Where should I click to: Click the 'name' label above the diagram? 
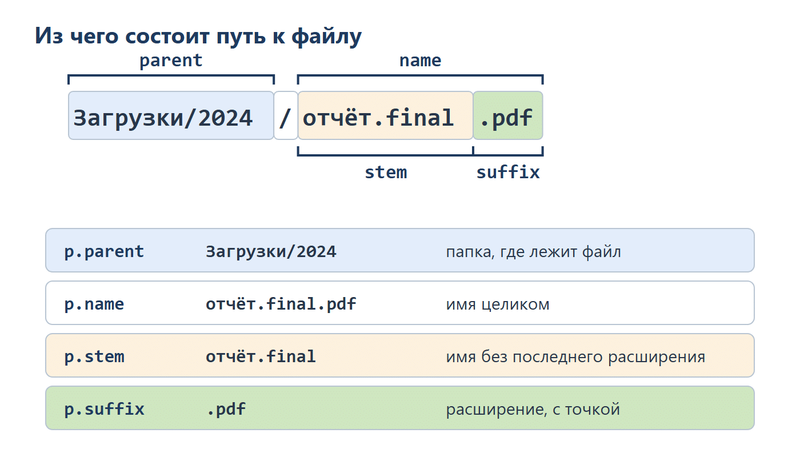coord(420,61)
